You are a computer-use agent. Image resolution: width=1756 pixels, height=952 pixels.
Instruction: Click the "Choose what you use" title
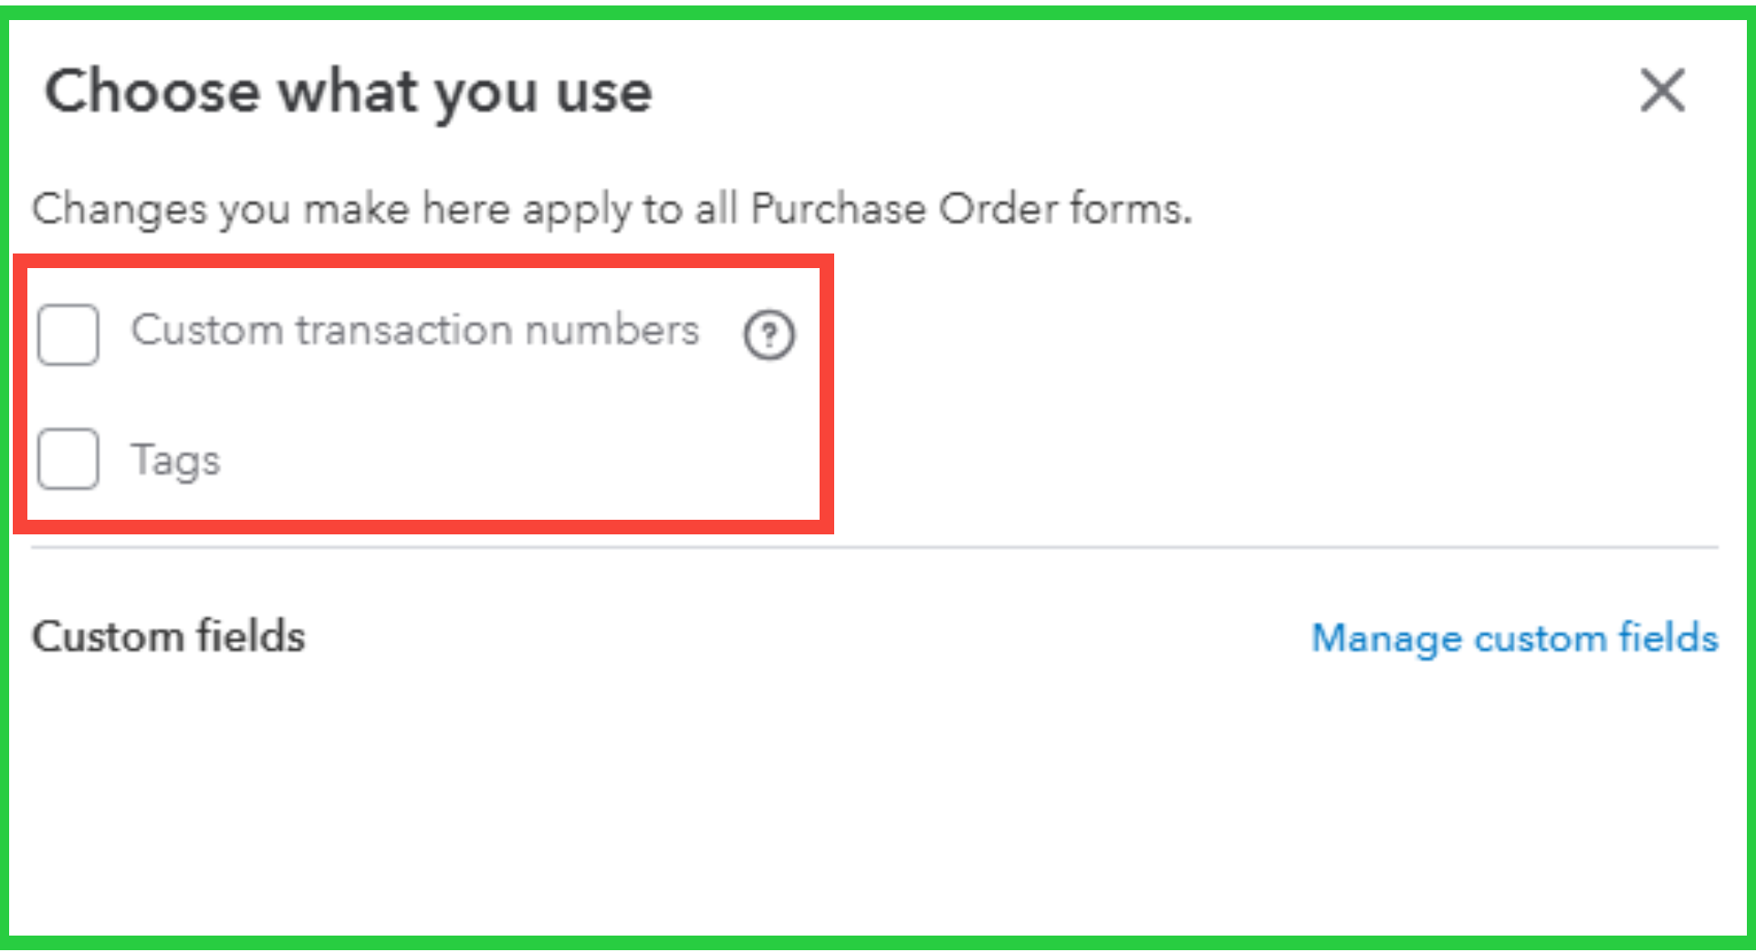click(x=349, y=92)
